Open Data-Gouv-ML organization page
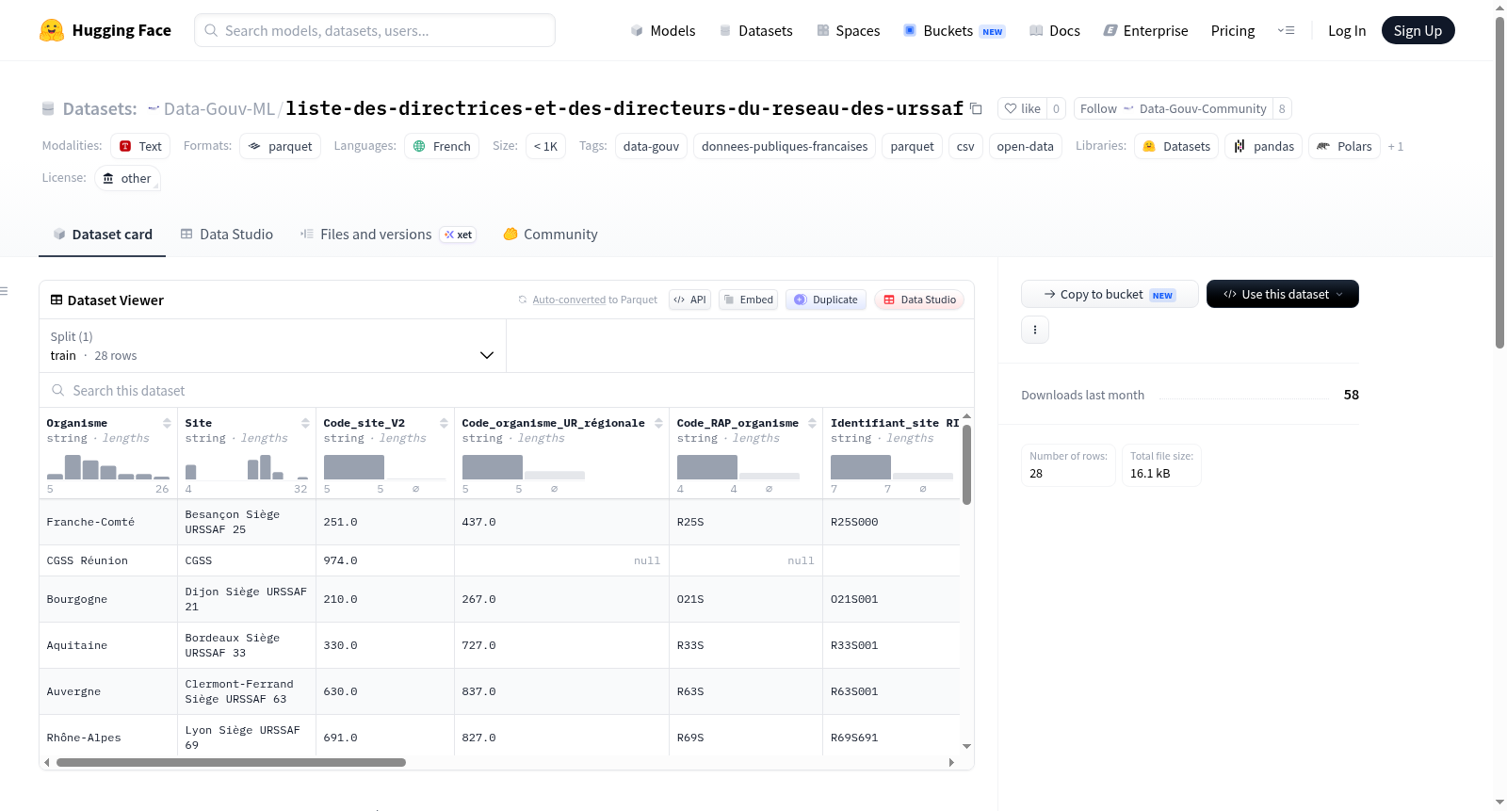This screenshot has width=1507, height=811. tap(219, 109)
